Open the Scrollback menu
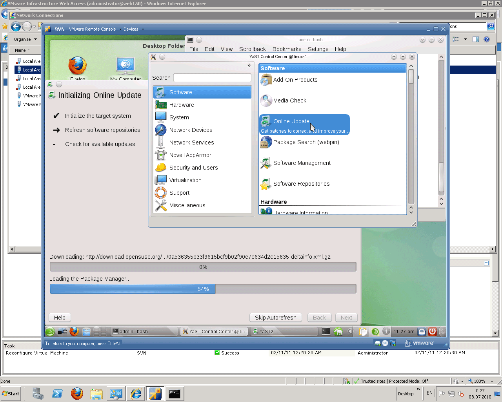The width and height of the screenshot is (502, 402). click(x=253, y=49)
